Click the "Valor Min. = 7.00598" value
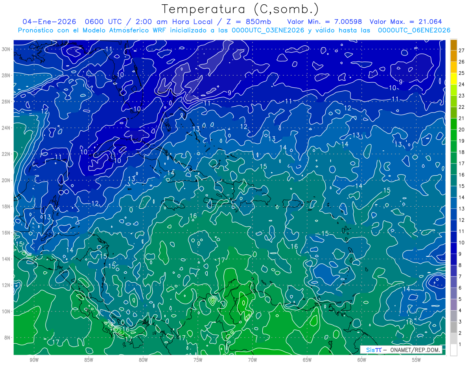 (x=325, y=22)
